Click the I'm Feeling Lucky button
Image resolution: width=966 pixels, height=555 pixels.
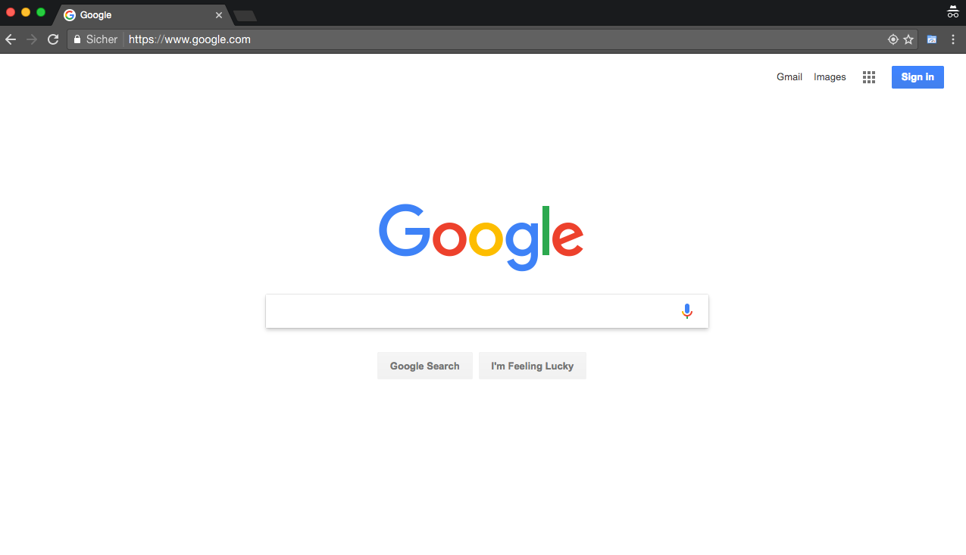coord(533,366)
